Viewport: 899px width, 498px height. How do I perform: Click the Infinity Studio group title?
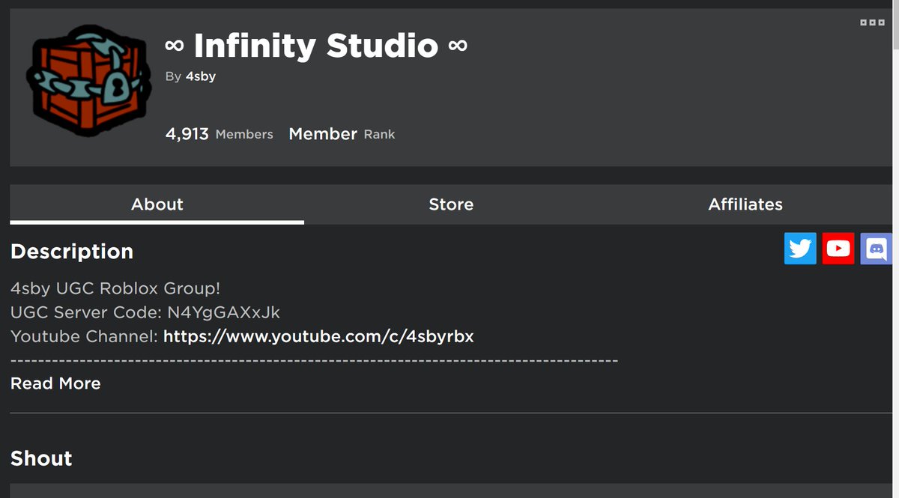click(x=316, y=46)
